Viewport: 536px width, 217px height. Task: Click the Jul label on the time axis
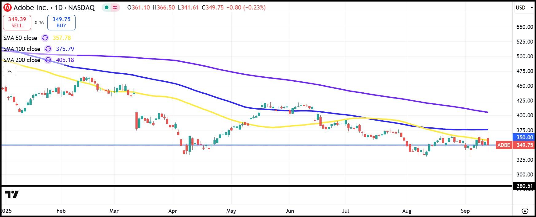tap(346, 211)
